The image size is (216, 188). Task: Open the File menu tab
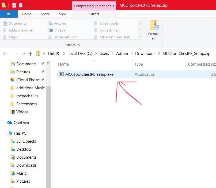coord(8,14)
